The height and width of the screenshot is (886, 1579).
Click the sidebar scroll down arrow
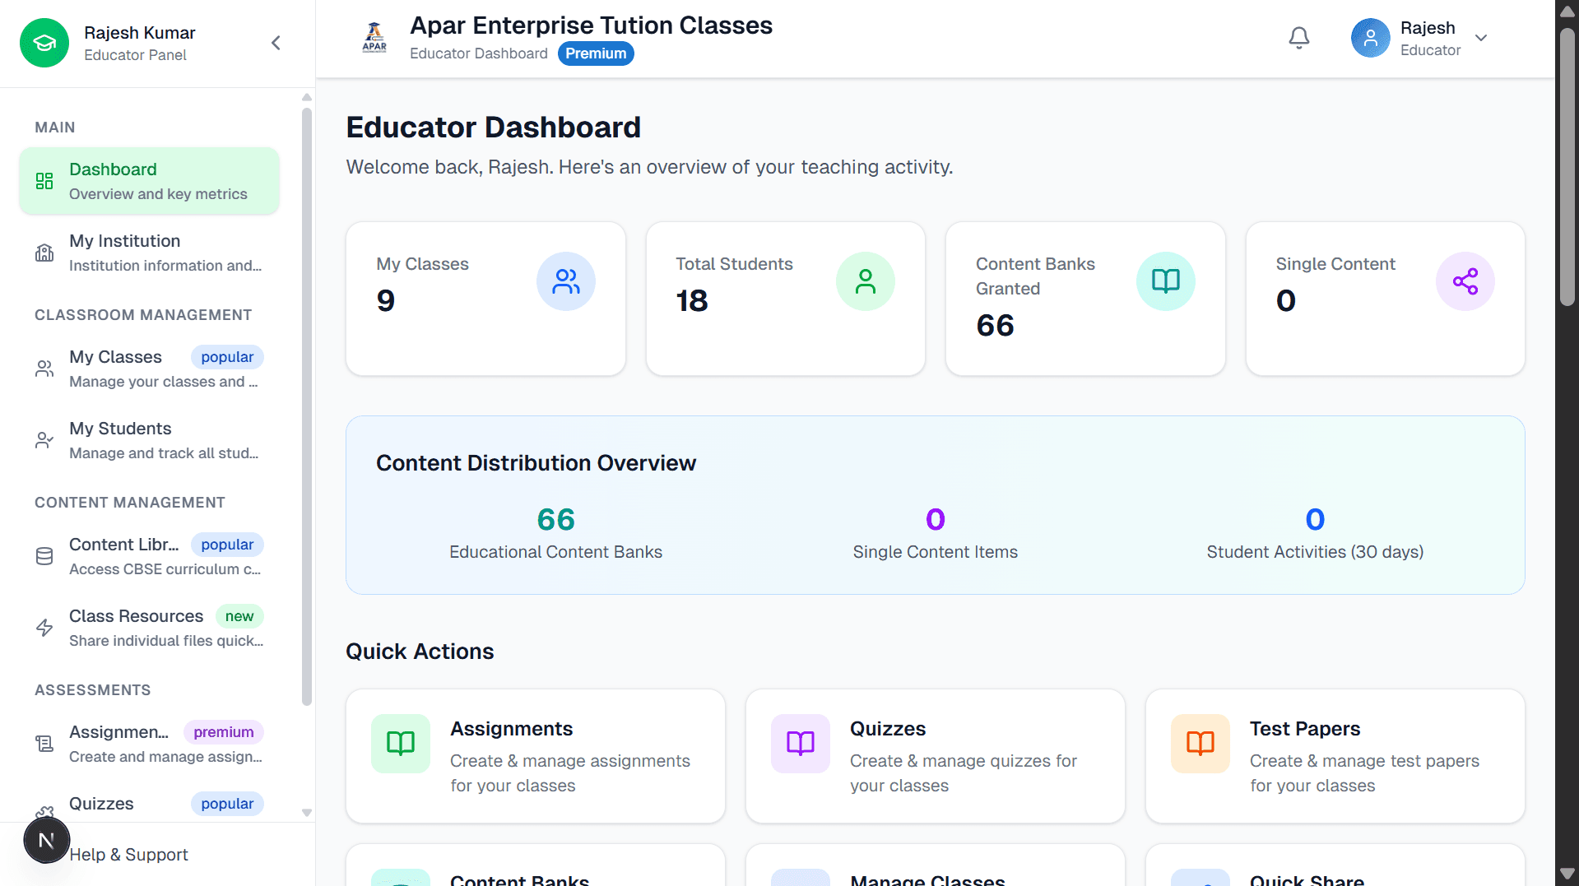click(307, 813)
